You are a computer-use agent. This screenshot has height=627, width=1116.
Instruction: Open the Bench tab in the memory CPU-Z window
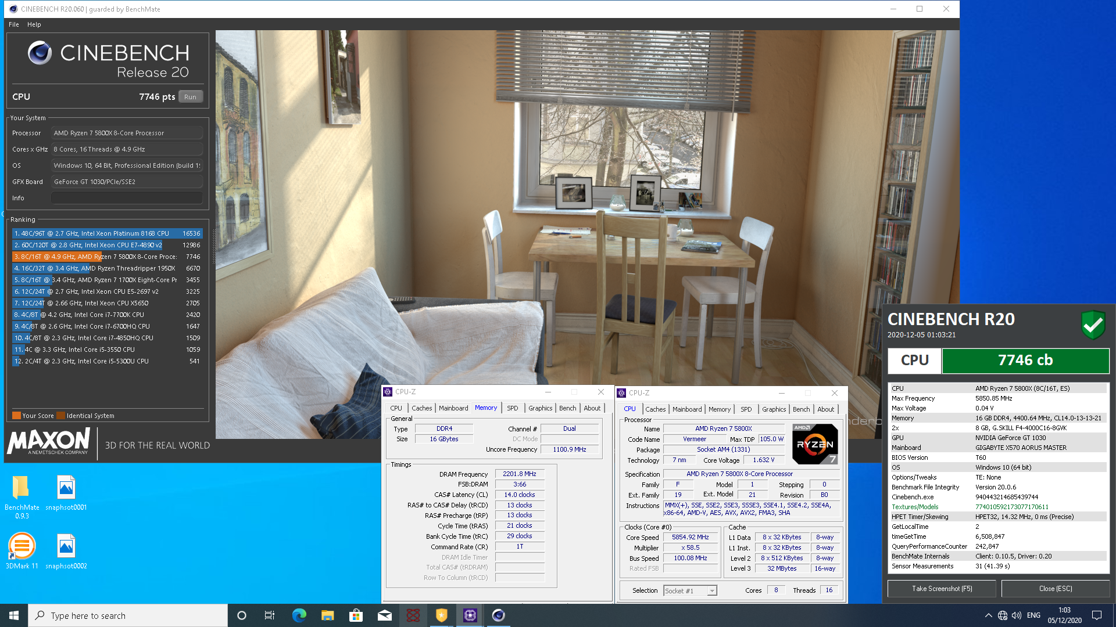(568, 408)
